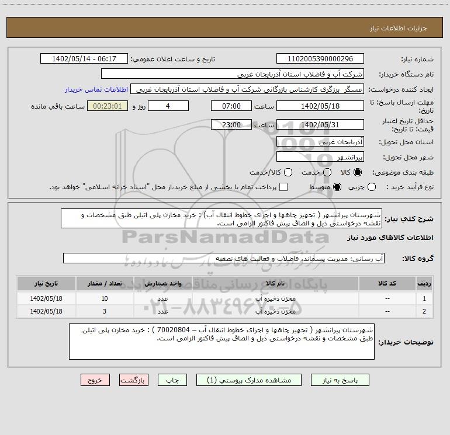Select the خدمت radio button
The height and width of the screenshot is (435, 450).
(x=327, y=172)
